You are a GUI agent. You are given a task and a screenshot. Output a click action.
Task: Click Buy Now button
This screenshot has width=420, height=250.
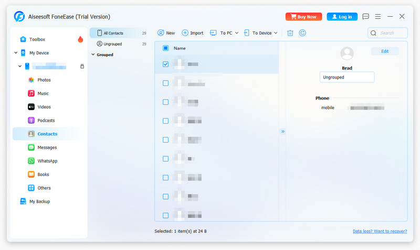303,17
